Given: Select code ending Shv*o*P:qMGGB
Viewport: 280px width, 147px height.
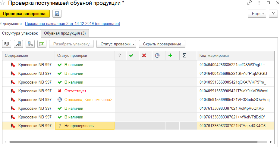Looking at the screenshot, I should point(235,74).
